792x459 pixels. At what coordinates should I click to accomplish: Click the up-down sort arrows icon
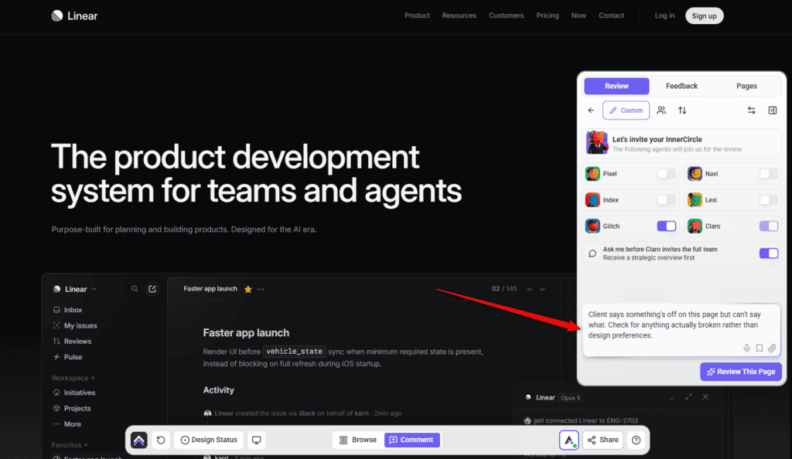tap(682, 110)
